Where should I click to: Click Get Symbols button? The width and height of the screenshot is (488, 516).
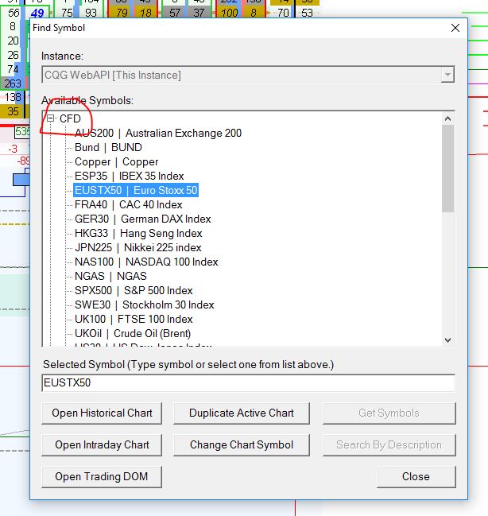(x=389, y=413)
